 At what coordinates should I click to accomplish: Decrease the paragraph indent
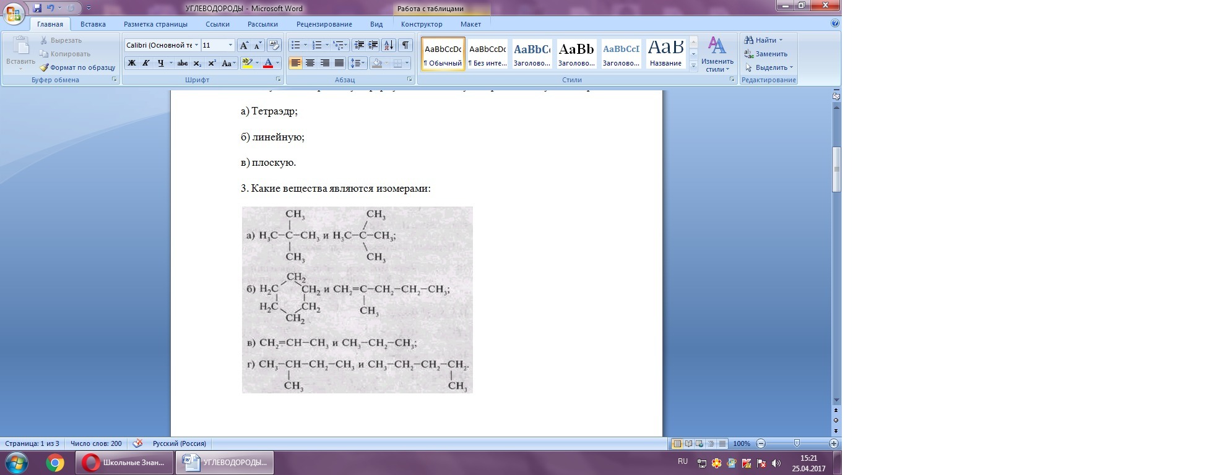pos(359,45)
